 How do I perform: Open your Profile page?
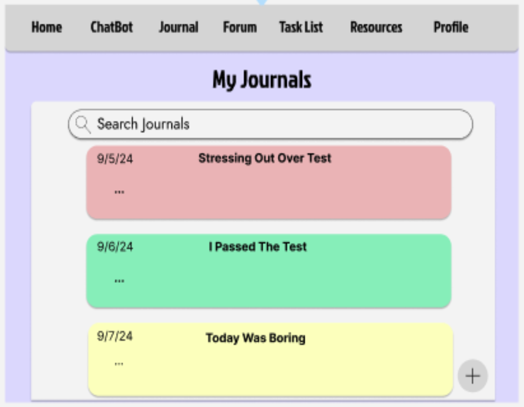(x=450, y=27)
